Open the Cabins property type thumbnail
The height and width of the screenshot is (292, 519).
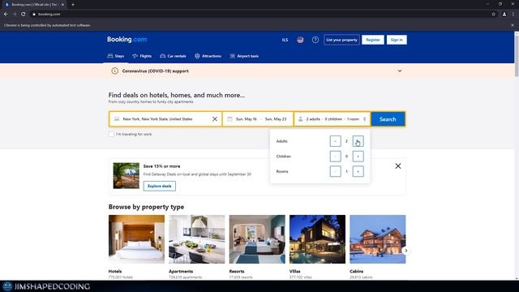(377, 239)
